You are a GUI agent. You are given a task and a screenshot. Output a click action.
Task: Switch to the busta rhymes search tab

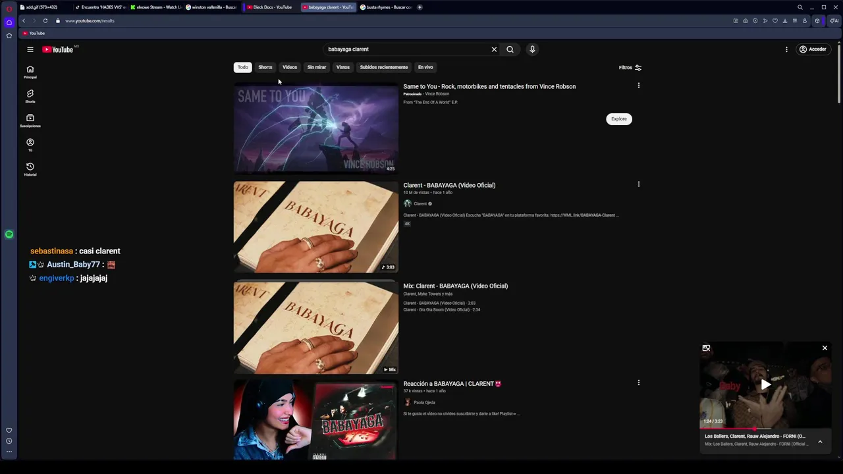[x=386, y=7]
